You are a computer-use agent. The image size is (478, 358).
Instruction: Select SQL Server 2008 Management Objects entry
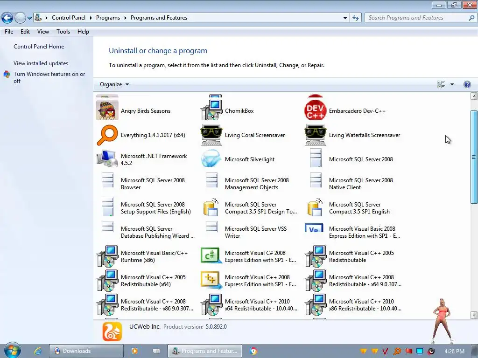(249, 184)
